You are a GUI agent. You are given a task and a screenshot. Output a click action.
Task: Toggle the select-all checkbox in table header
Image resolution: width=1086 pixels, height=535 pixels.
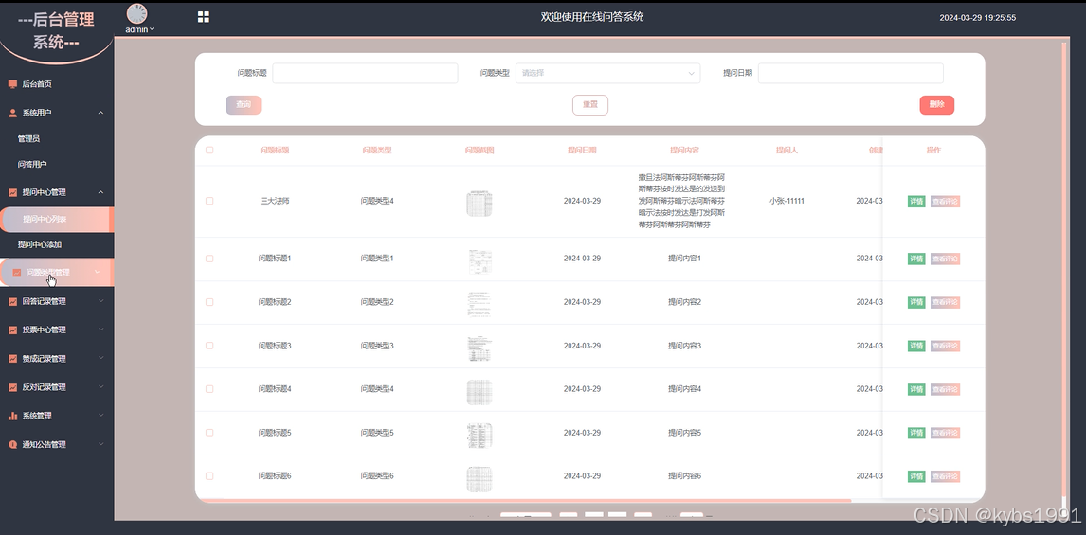(x=209, y=151)
